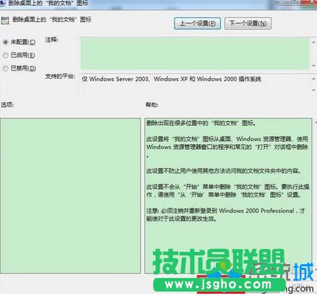The width and height of the screenshot is (317, 296).
Task: Click the 支持的平台 label
Action: click(x=60, y=77)
